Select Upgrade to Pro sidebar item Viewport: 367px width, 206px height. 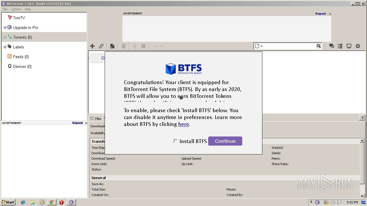(x=26, y=27)
